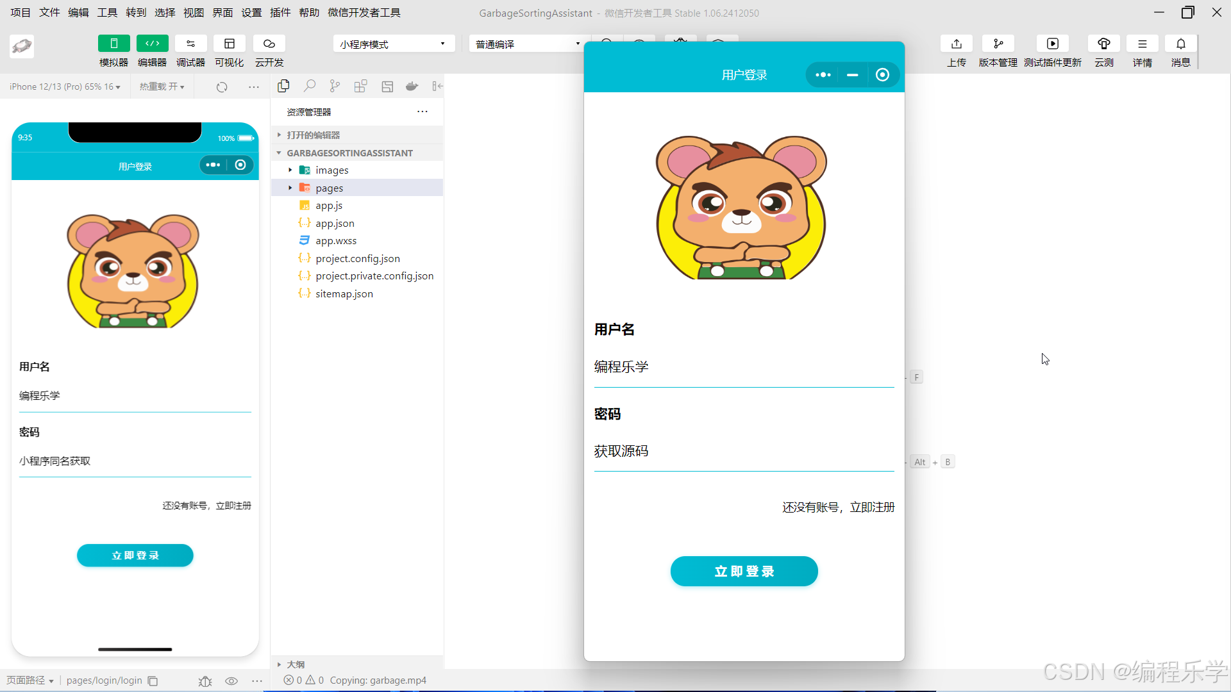The width and height of the screenshot is (1231, 692).
Task: Click 还没有账号，立即注册 link in popup
Action: 838,507
